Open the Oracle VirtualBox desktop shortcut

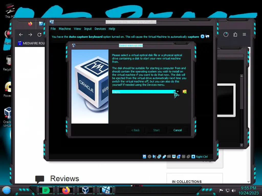click(x=7, y=117)
